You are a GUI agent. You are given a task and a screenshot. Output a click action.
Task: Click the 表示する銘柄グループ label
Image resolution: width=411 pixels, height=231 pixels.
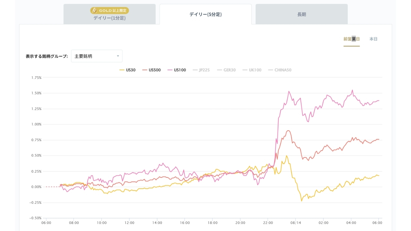point(47,56)
